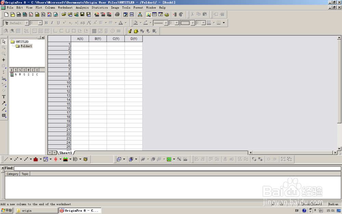Select the Pointer tool in tools panel

pos(4,41)
